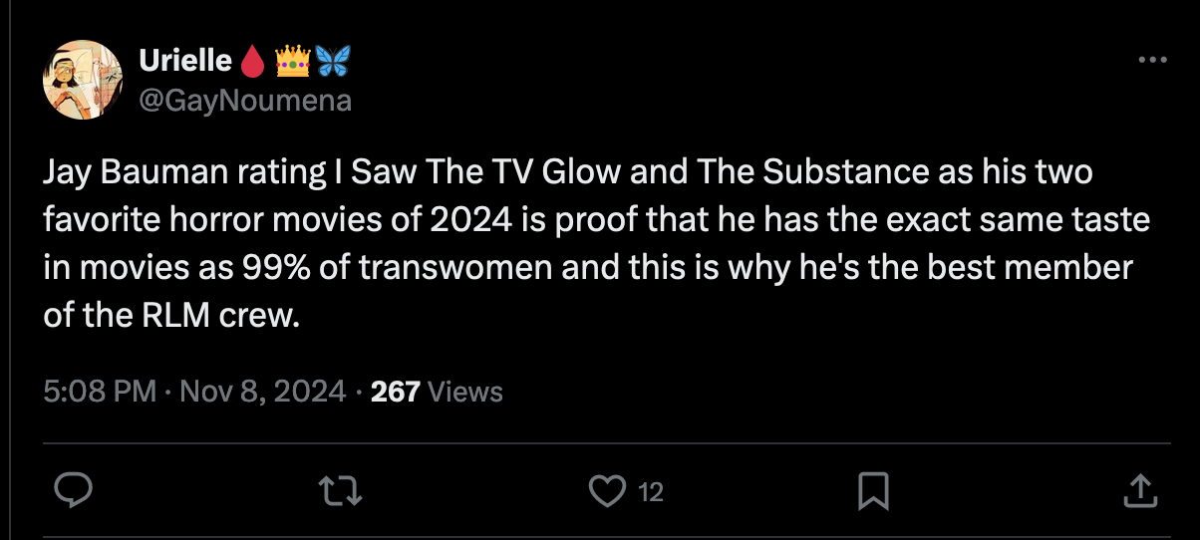Click the like count number 12
Image resolution: width=1200 pixels, height=540 pixels.
[x=650, y=491]
